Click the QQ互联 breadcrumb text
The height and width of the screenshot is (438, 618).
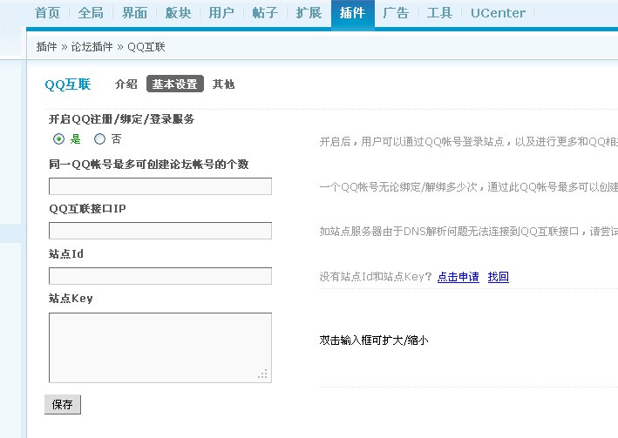[x=146, y=47]
